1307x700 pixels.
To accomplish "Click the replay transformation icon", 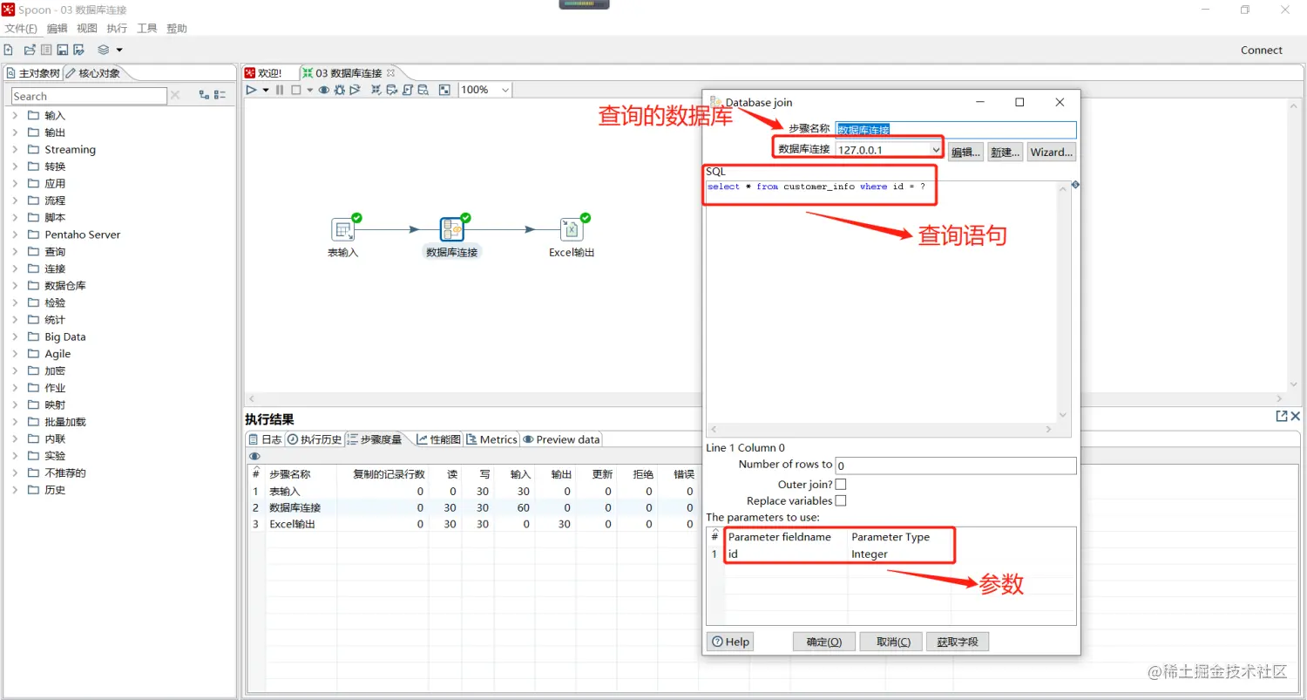I will click(x=355, y=90).
